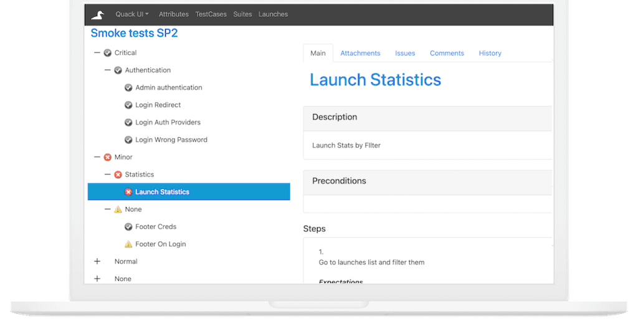Switch to the Attachments tab
The image size is (638, 319).
click(360, 54)
